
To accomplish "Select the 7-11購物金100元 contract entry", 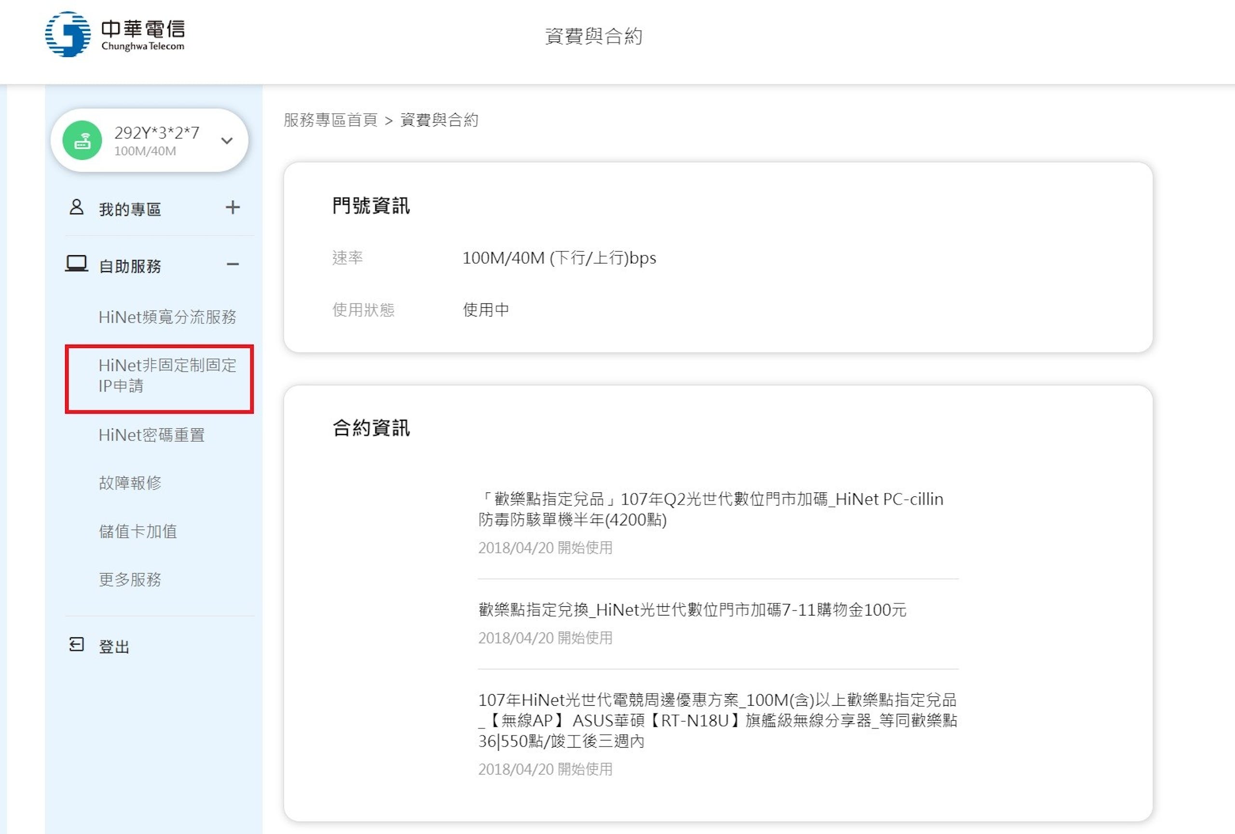I will coord(692,609).
